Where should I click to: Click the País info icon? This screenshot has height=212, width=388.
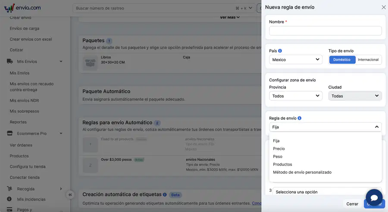[280, 51]
